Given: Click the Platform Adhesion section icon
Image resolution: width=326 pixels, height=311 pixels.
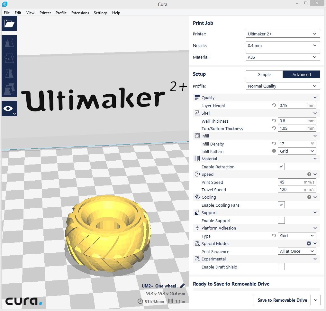Looking at the screenshot, I should point(197,228).
